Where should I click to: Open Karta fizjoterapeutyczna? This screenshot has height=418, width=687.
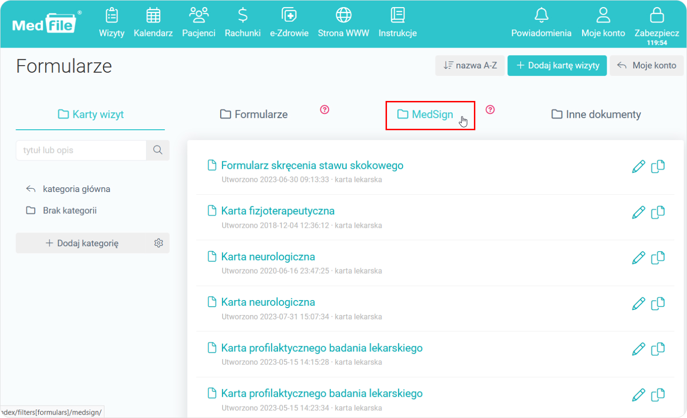coord(278,211)
